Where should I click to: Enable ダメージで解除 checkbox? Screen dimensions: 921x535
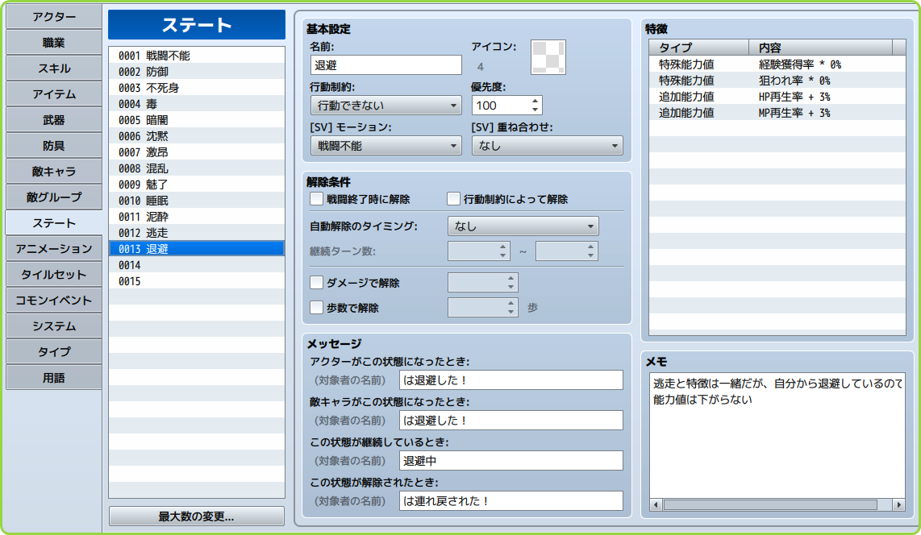click(x=317, y=283)
